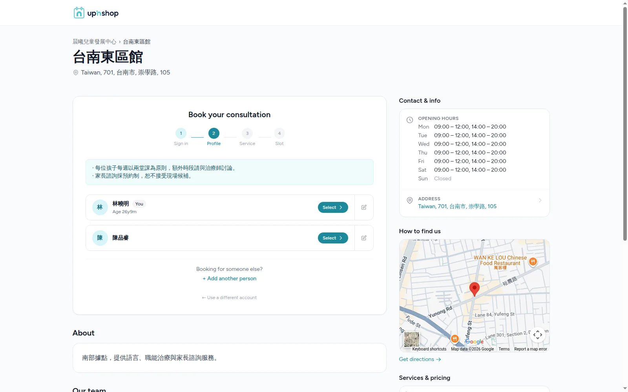Viewport: 628px width, 392px height.
Task: Click the red map marker pin
Action: [475, 289]
